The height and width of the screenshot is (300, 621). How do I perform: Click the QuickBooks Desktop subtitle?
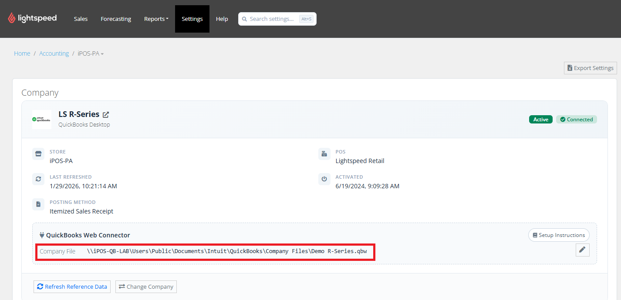point(84,125)
